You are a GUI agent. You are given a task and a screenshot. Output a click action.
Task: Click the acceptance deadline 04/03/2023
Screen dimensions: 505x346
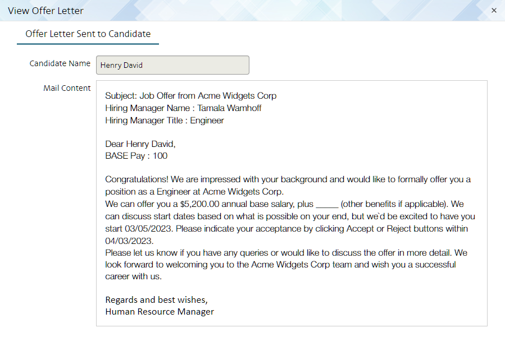[128, 241]
